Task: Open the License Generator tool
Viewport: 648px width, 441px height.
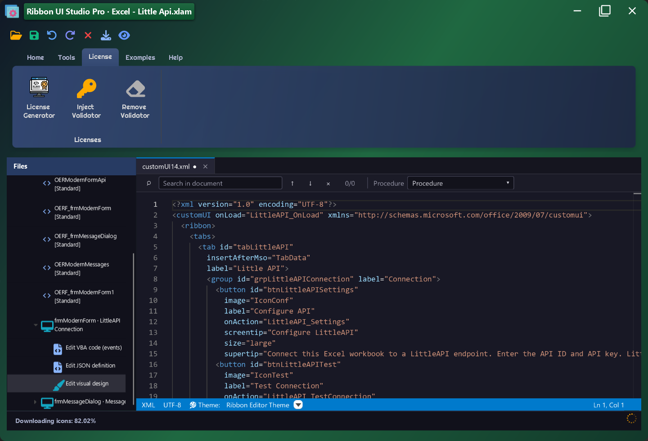Action: 39,98
